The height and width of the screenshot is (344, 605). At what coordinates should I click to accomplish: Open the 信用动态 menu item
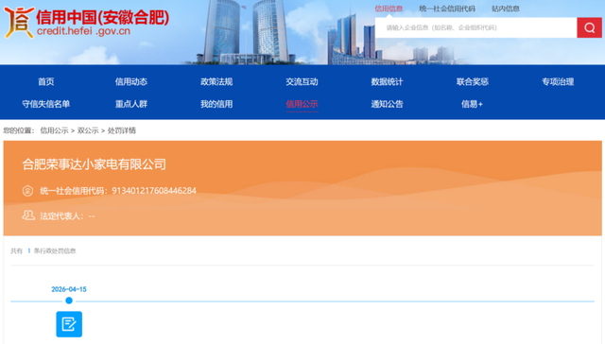[x=131, y=82]
